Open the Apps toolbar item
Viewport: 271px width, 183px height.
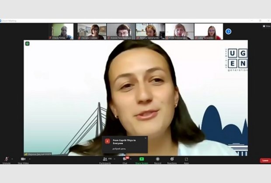pyautogui.click(x=186, y=160)
